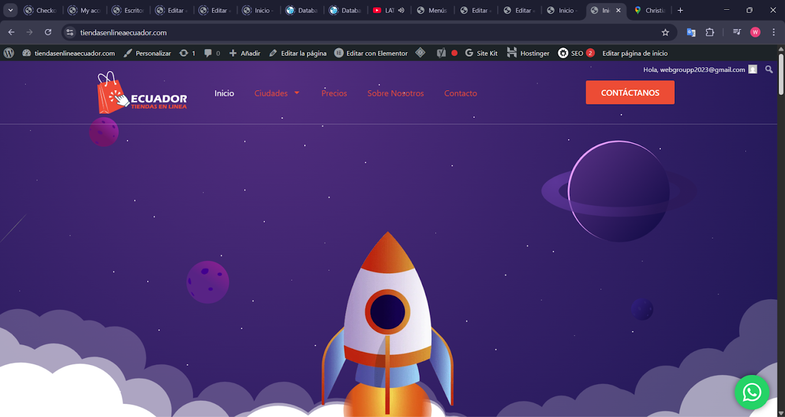Go to Precios in navigation menu
The image size is (785, 417).
point(334,93)
